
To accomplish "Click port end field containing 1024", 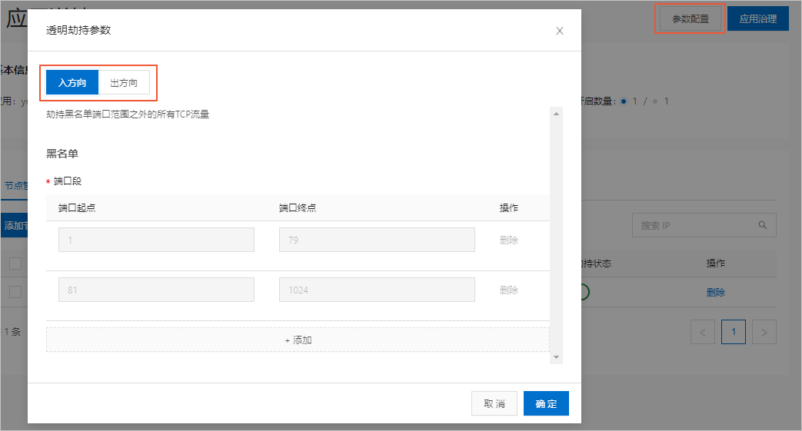I will (x=377, y=290).
